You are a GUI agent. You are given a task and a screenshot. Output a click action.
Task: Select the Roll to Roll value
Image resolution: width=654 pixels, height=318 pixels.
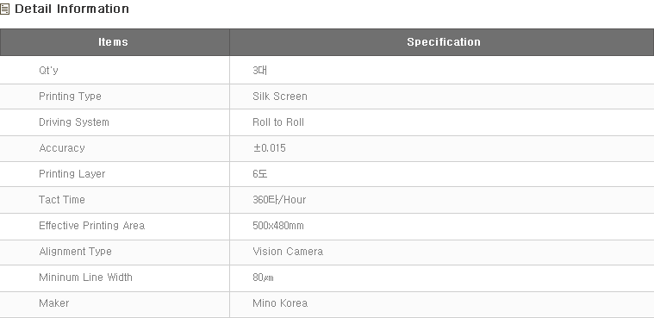pos(278,122)
